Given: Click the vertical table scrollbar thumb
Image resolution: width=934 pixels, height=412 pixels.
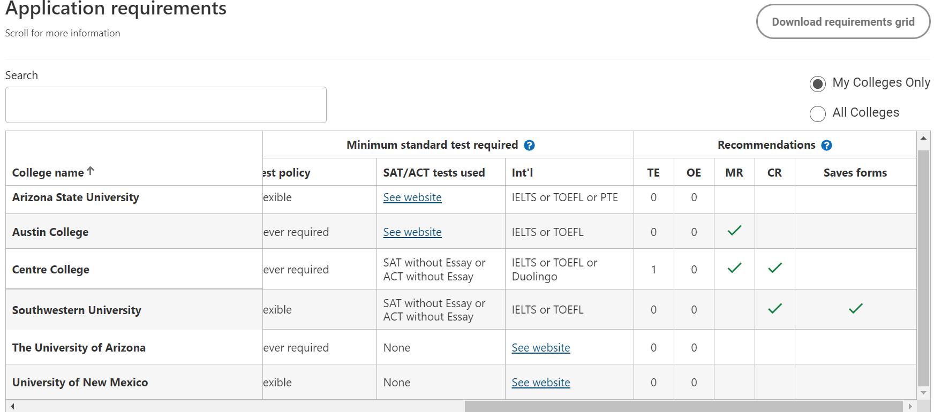Looking at the screenshot, I should pos(924,268).
